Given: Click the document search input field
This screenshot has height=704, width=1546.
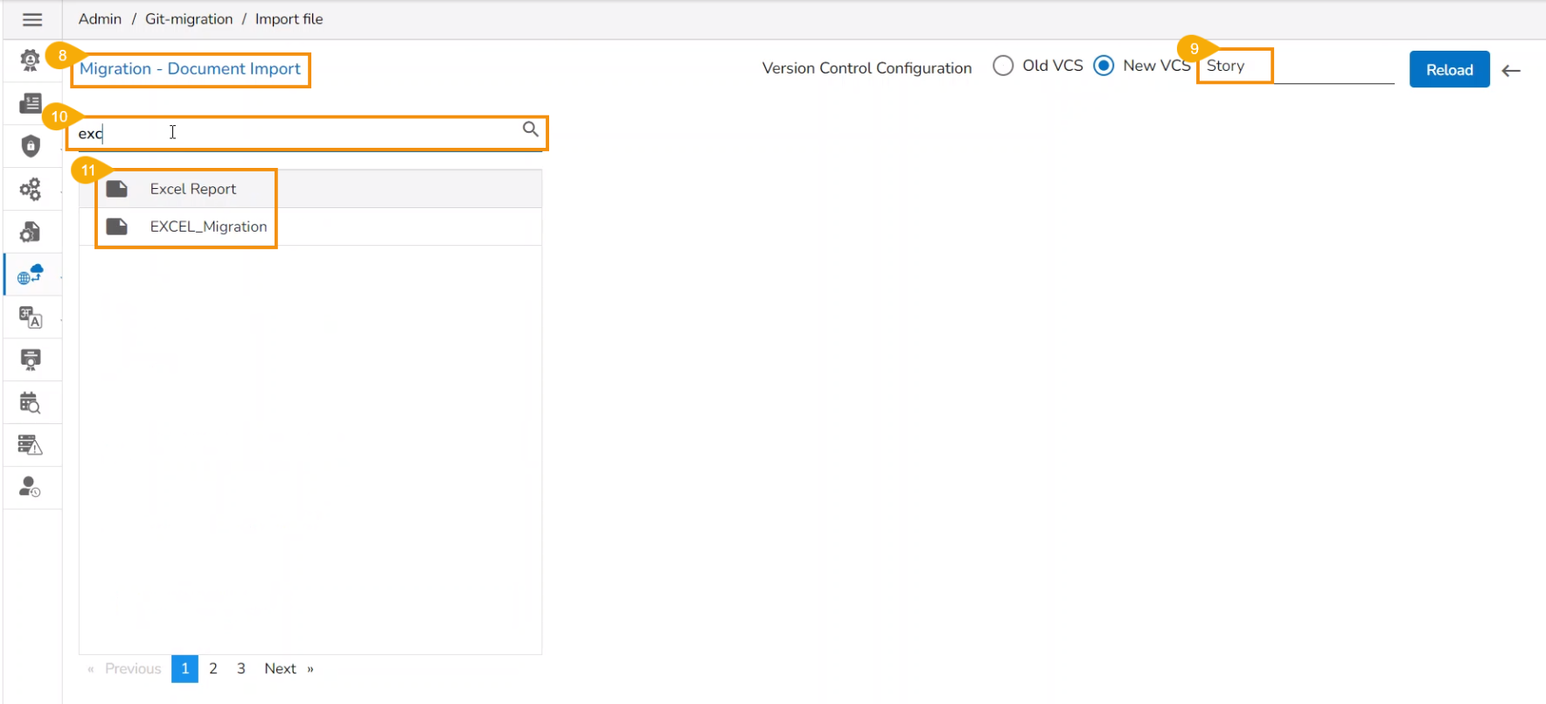Looking at the screenshot, I should point(297,133).
